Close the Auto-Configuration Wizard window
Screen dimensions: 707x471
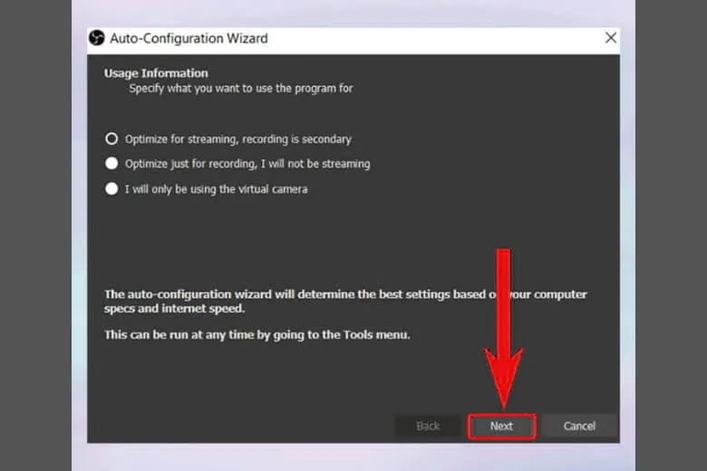coord(610,38)
